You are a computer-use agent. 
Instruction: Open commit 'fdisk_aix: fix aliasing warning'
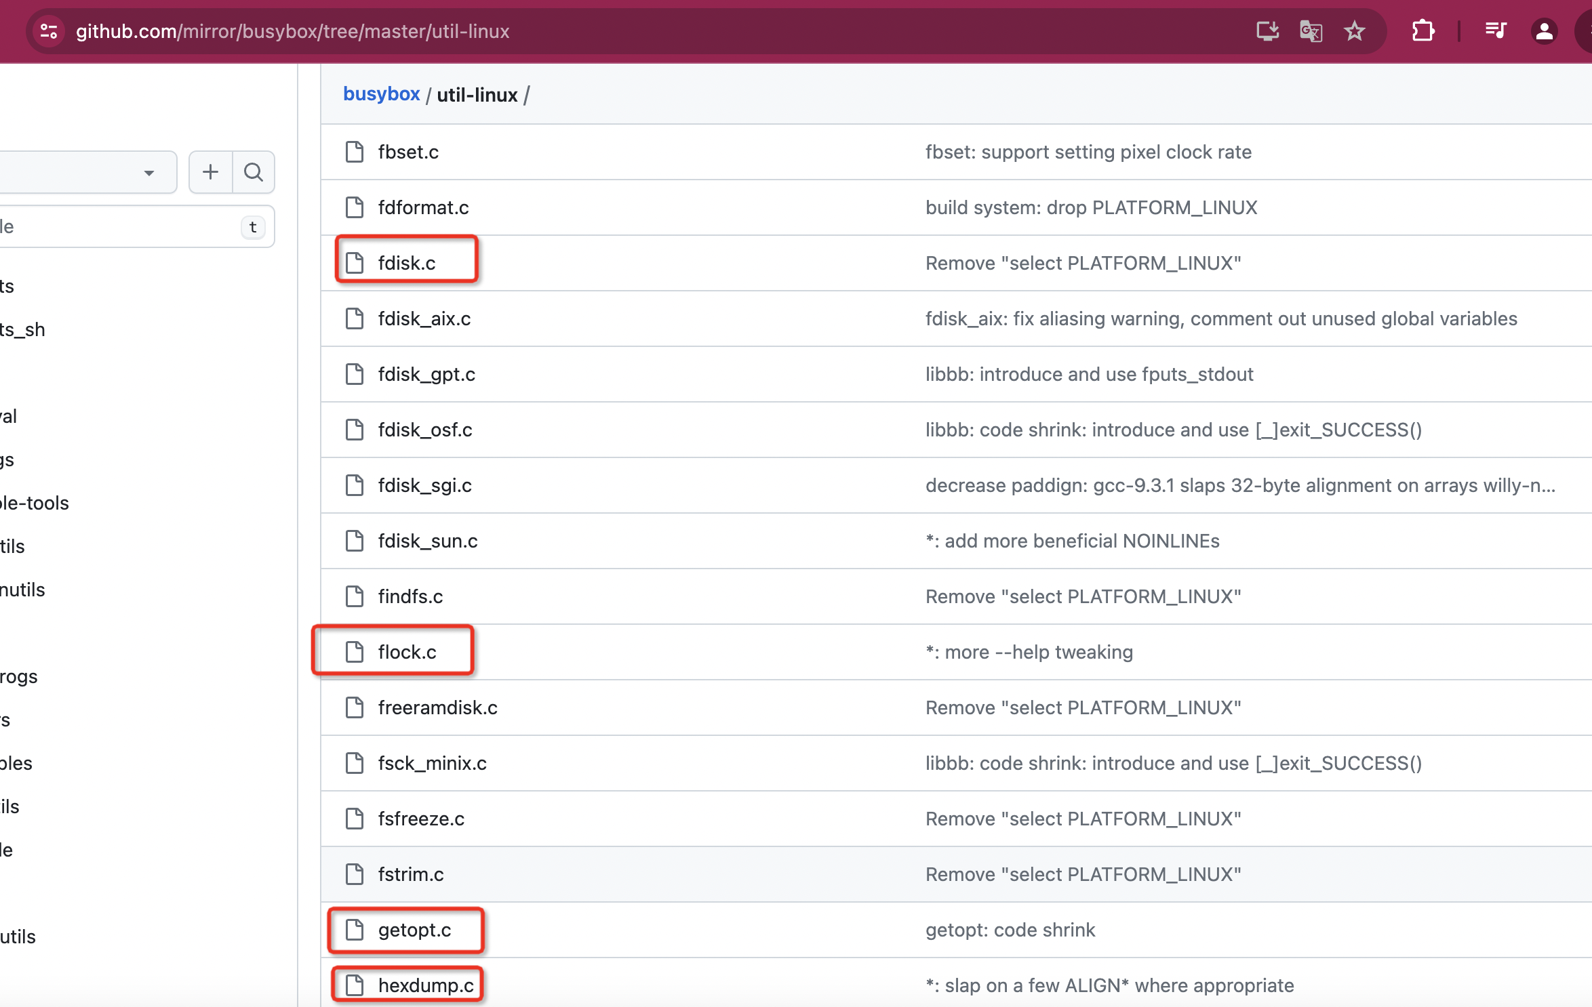[1221, 318]
